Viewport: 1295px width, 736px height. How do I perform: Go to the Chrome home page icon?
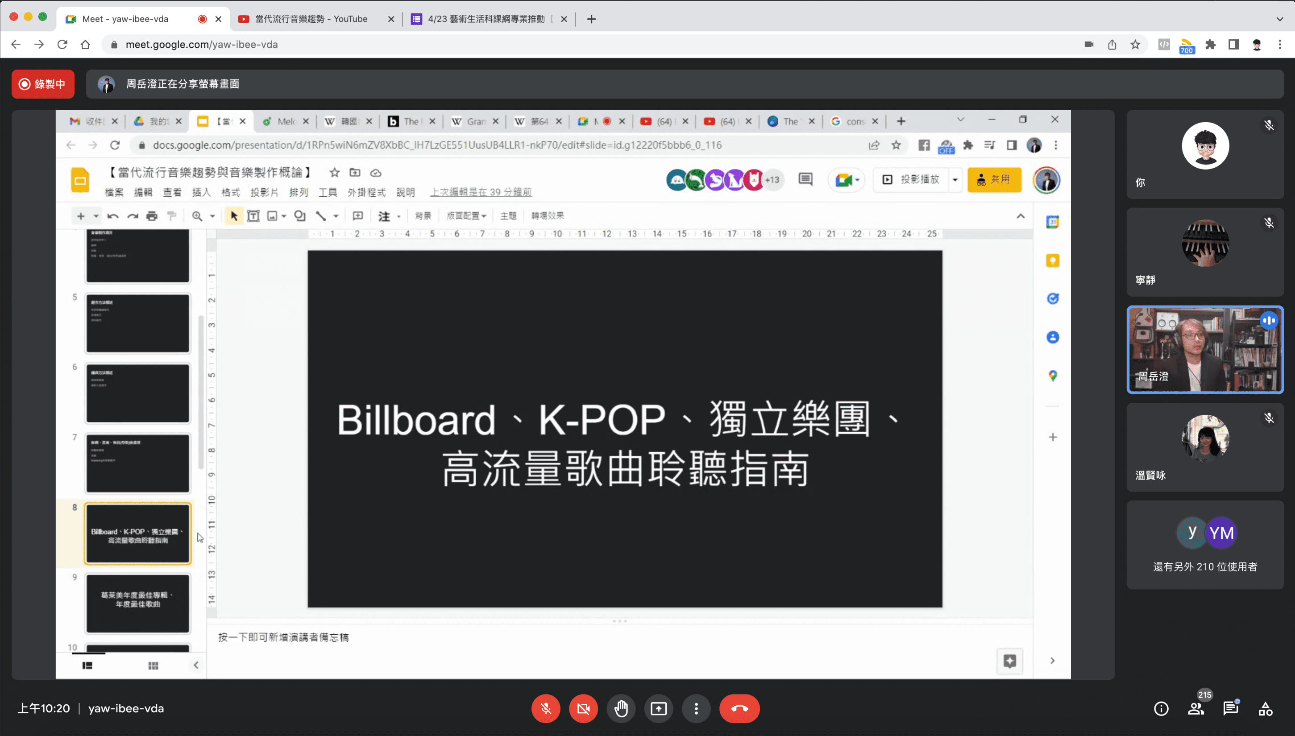[85, 45]
